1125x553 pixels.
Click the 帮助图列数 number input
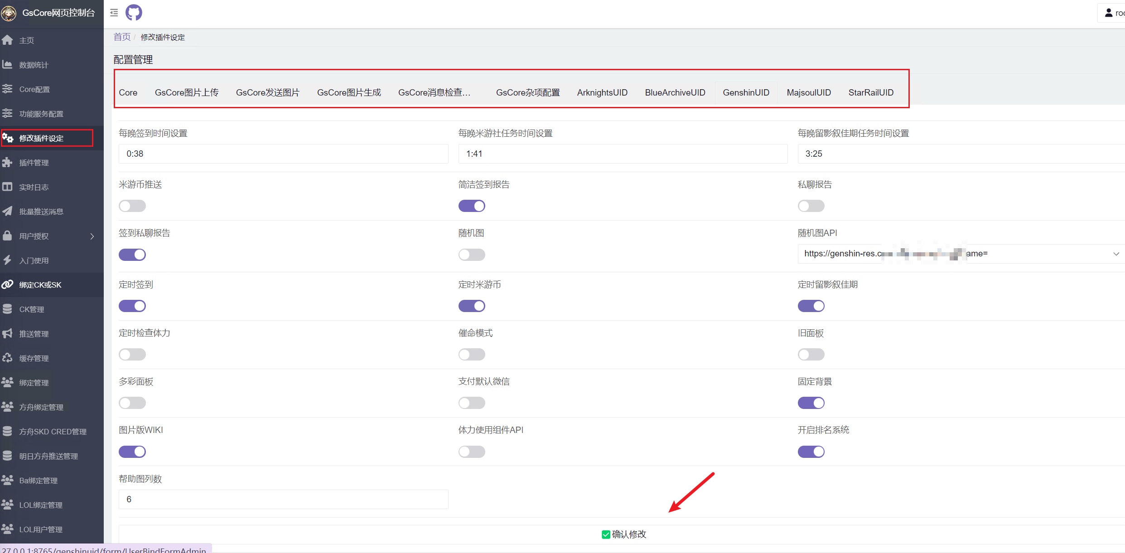(x=284, y=499)
